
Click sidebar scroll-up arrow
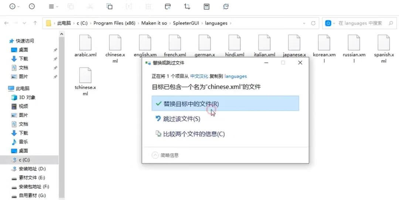pos(62,34)
